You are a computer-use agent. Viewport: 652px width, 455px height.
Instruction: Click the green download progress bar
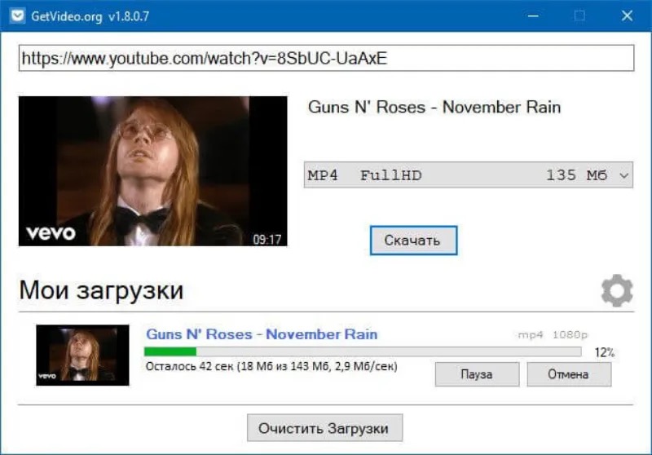[x=363, y=352]
